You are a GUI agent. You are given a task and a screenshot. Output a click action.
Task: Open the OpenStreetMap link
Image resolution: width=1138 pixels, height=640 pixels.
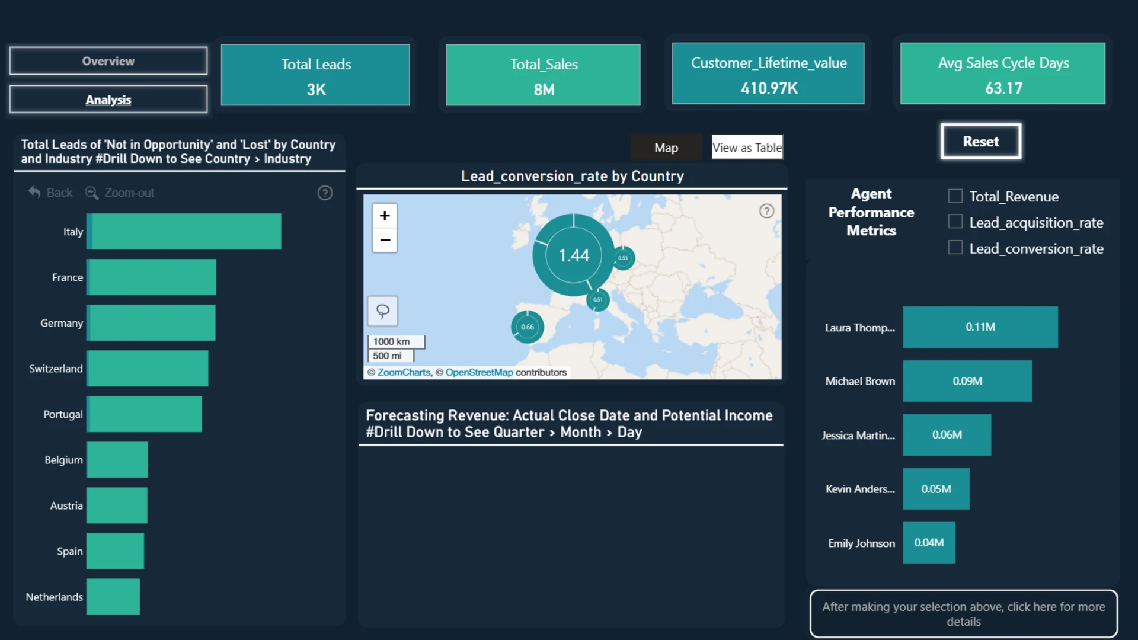point(479,372)
